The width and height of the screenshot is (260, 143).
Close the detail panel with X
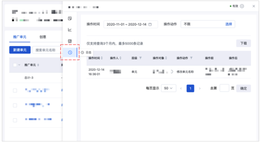pyautogui.click(x=254, y=6)
